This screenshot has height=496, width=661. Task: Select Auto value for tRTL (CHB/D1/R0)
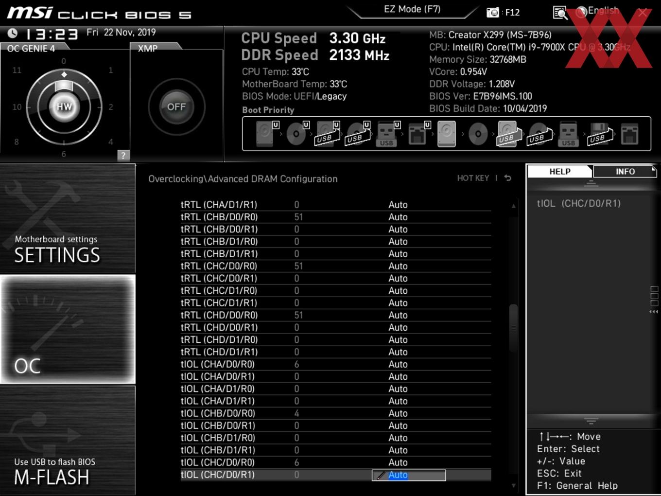coord(398,242)
